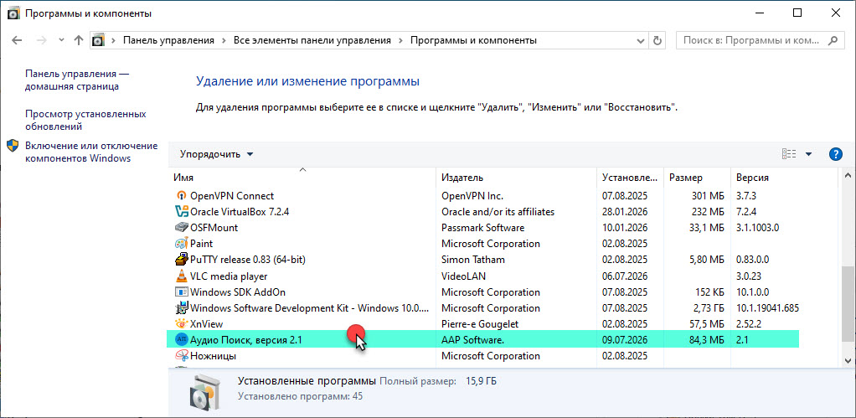Image resolution: width=856 pixels, height=418 pixels.
Task: Sort by the Издатель column header
Action: tap(517, 178)
